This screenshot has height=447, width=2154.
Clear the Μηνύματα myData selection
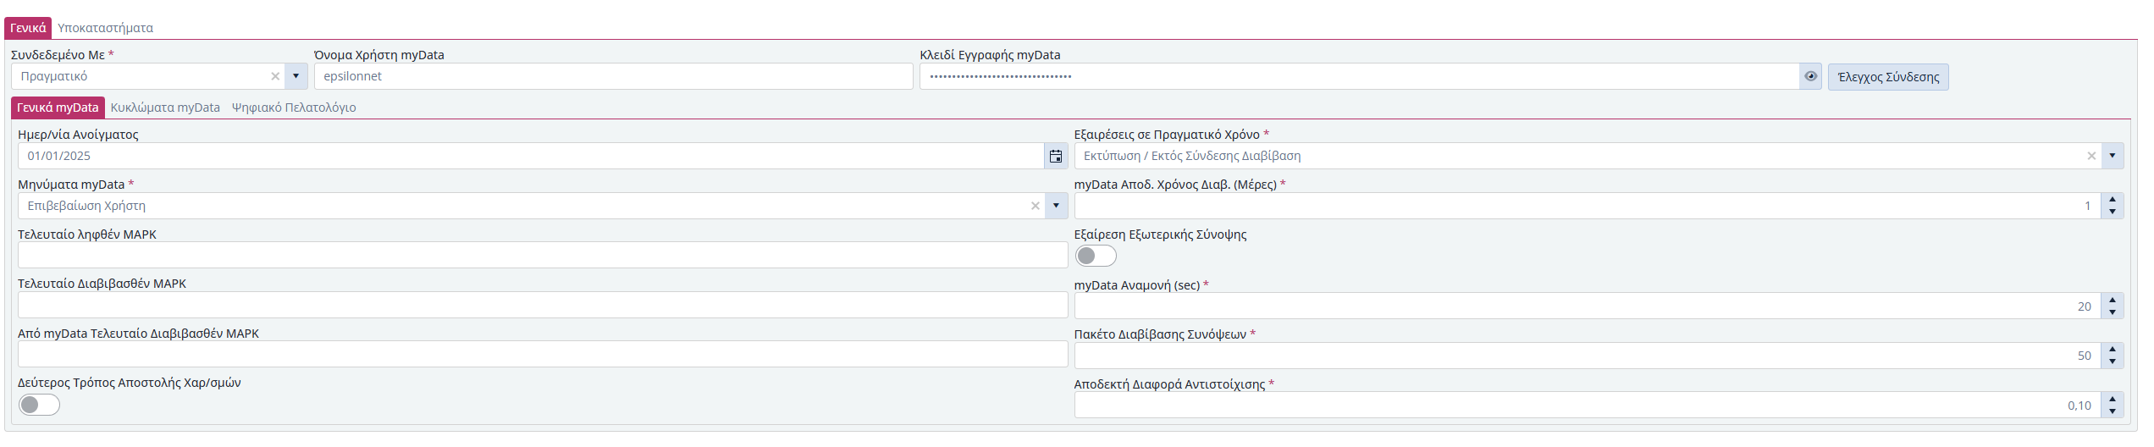click(x=1035, y=206)
